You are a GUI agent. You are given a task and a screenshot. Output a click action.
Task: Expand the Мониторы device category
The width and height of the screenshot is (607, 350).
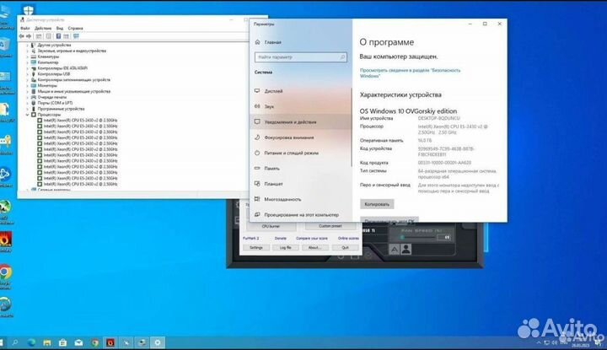click(x=29, y=85)
